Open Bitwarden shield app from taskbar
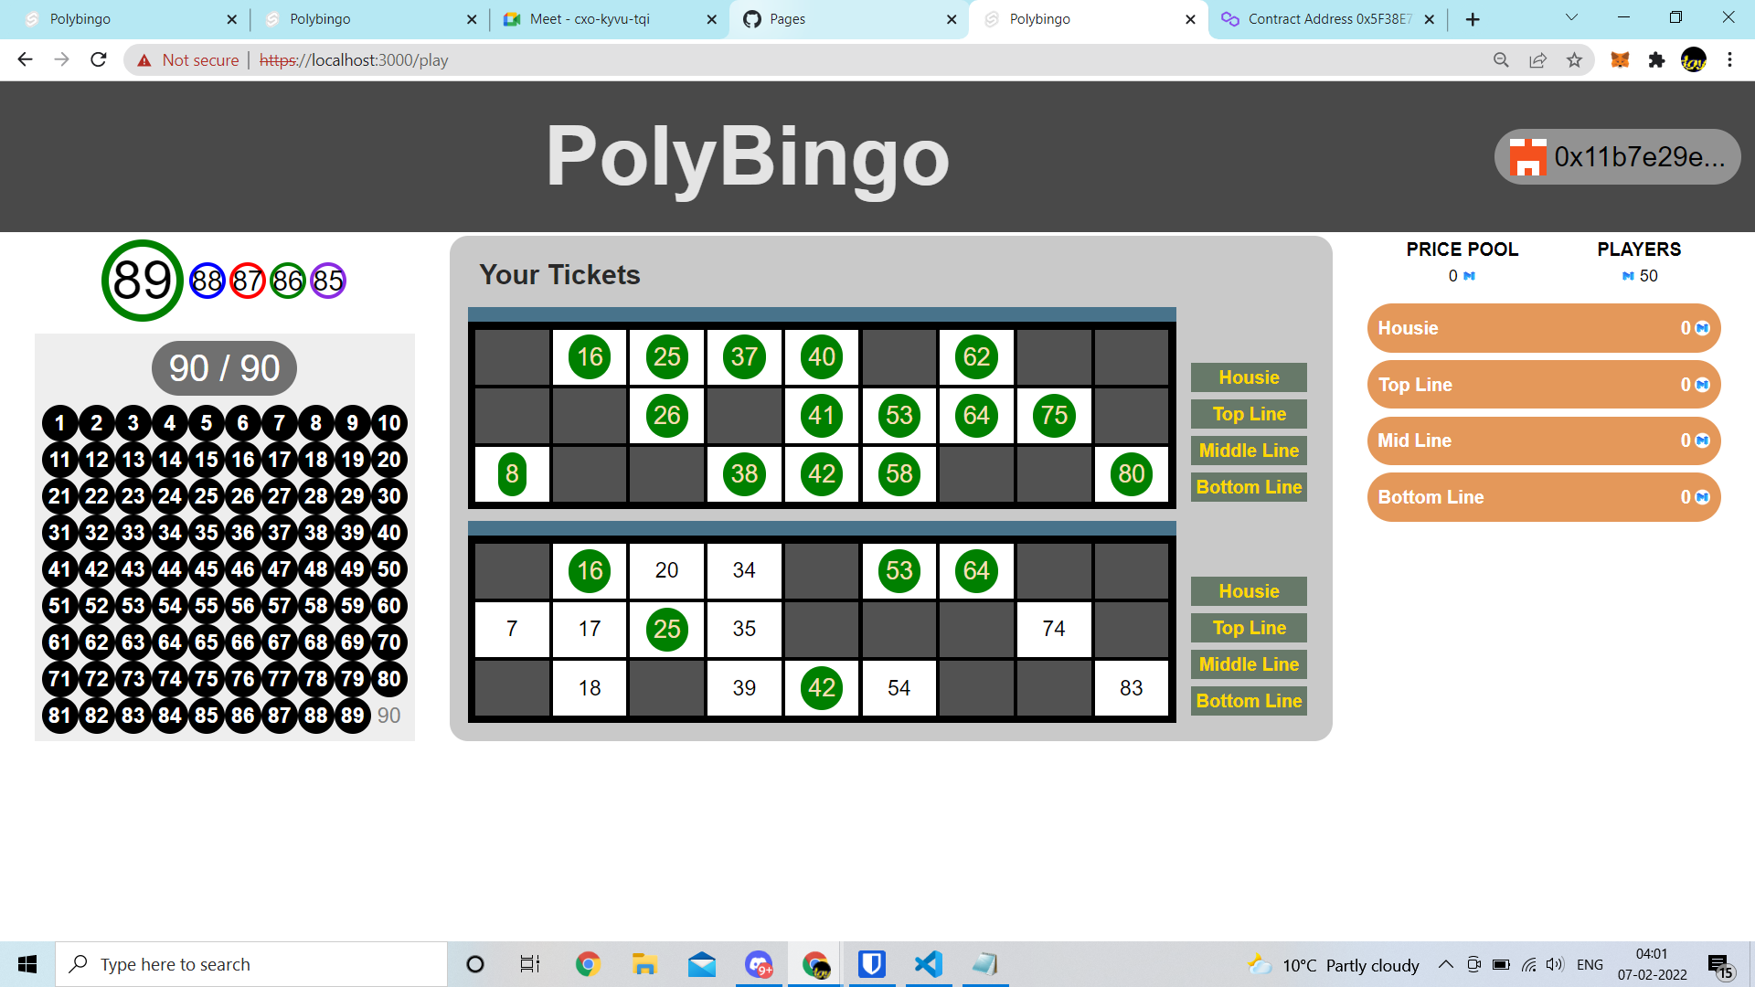This screenshot has height=987, width=1755. (872, 964)
